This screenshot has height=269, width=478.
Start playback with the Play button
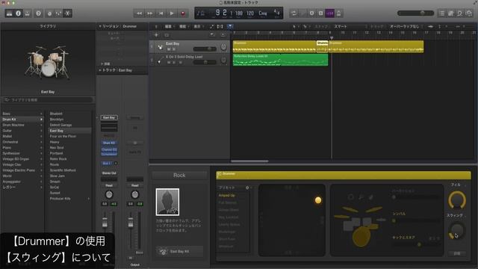(172, 13)
